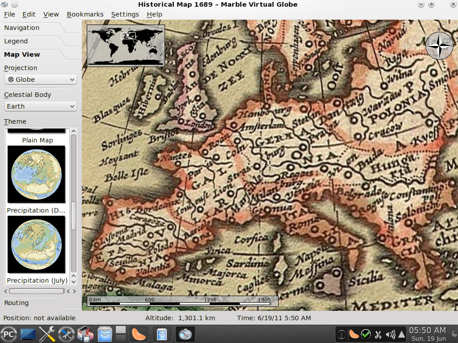Open the Help menu
This screenshot has width=458, height=343.
point(154,14)
